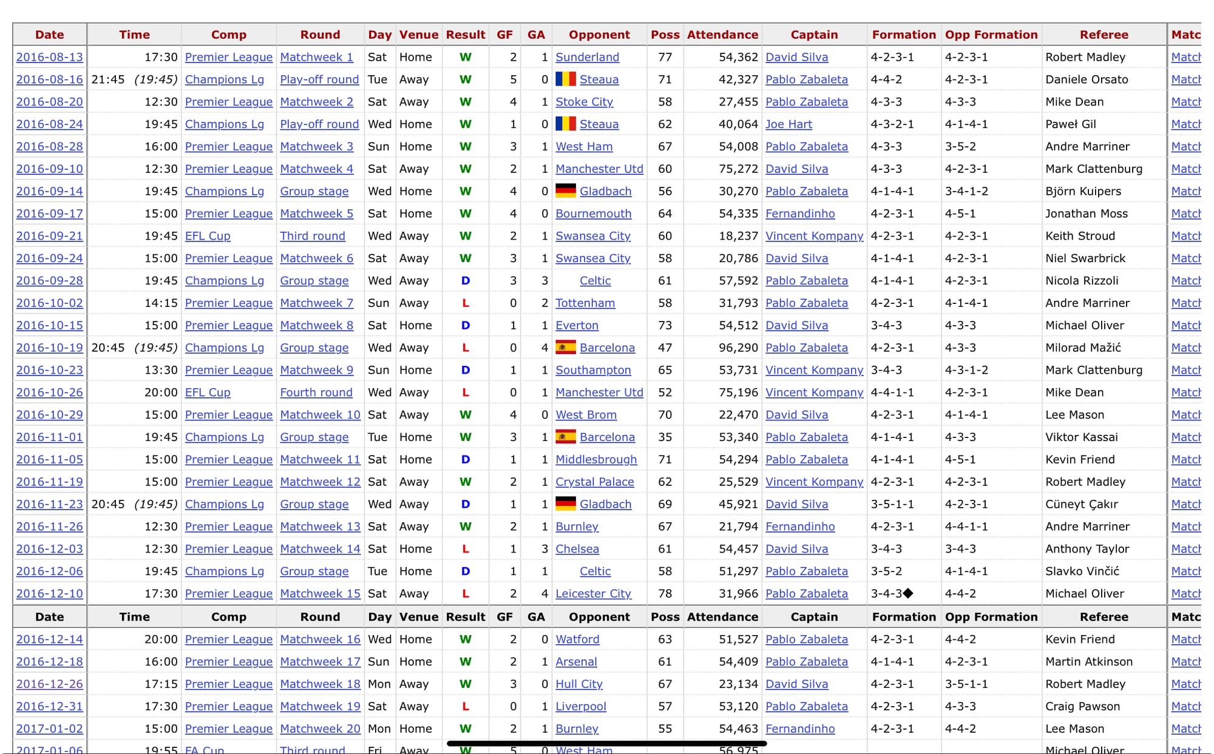
Task: Click Romania flag icon in 2016-08-16 row
Action: coord(566,79)
